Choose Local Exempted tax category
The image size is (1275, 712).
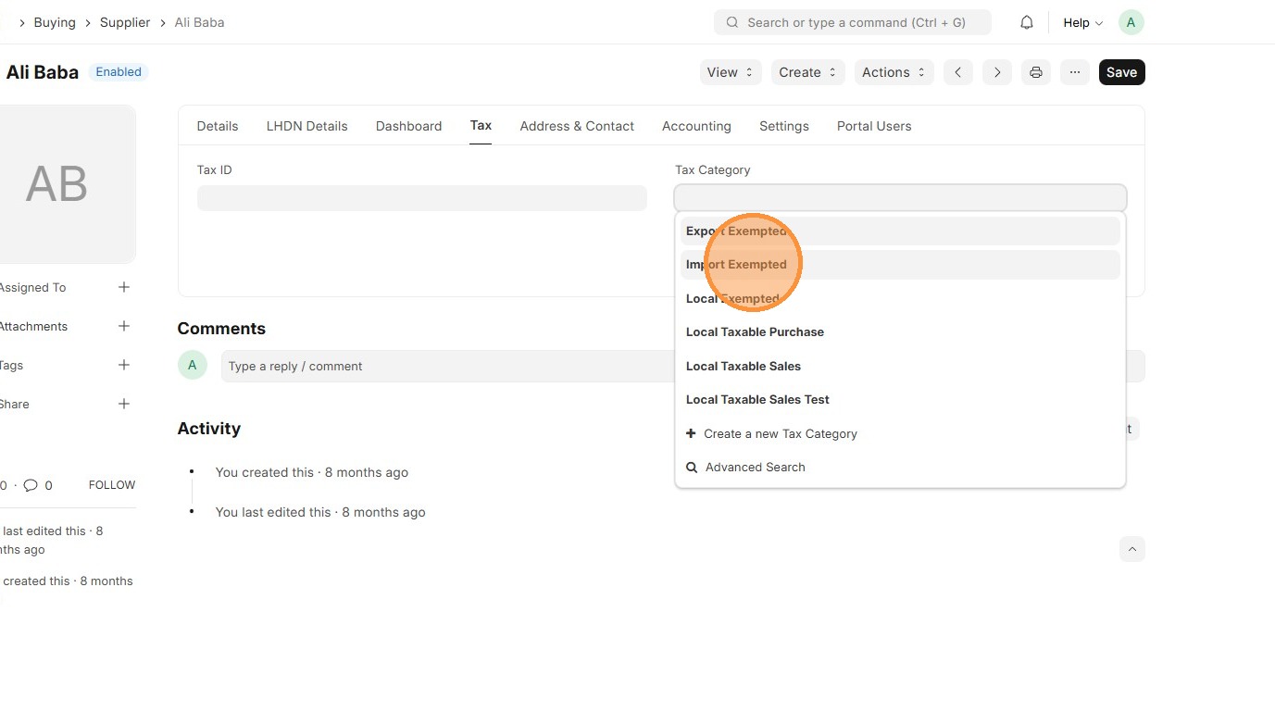[x=900, y=298]
